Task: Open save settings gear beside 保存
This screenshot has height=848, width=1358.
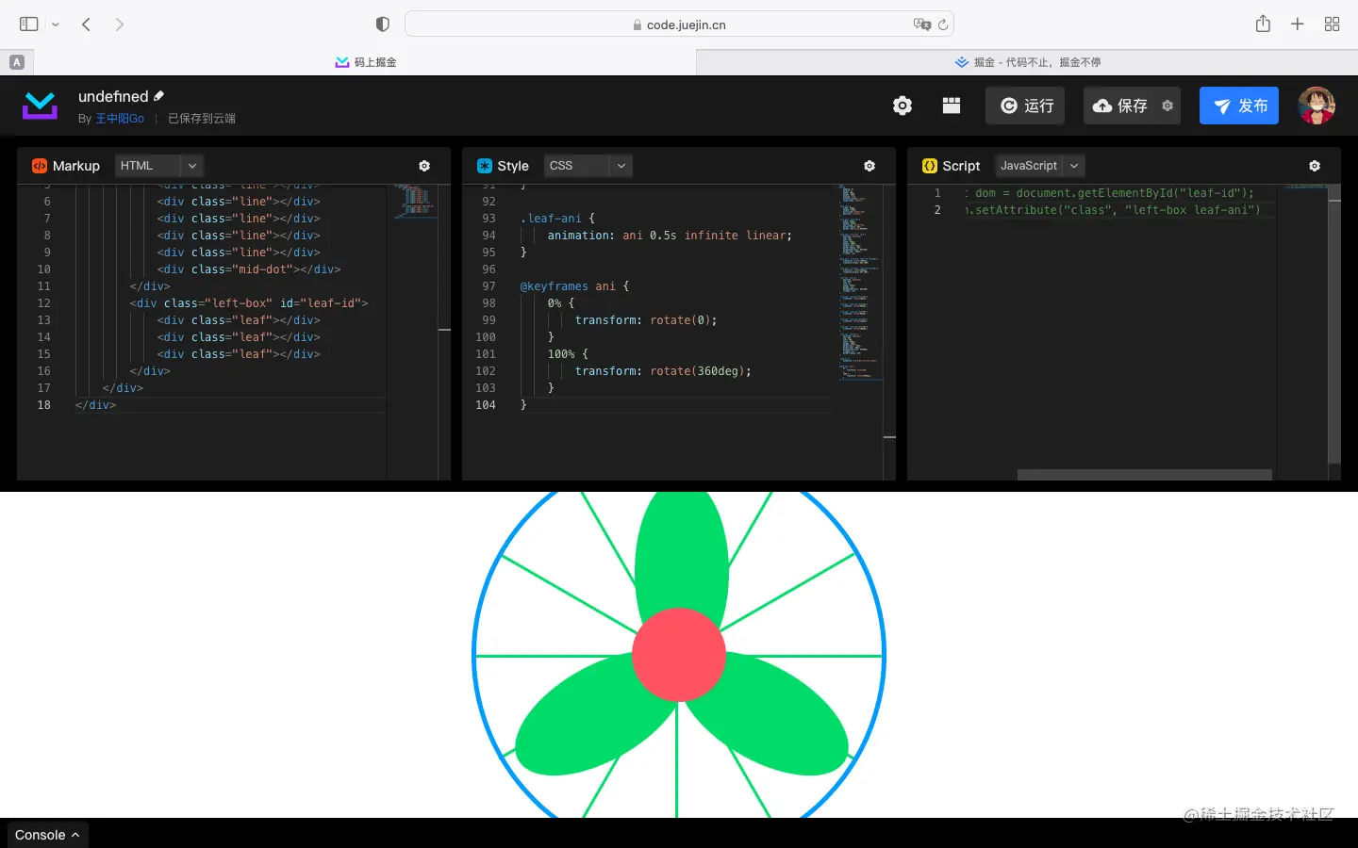Action: [1168, 106]
